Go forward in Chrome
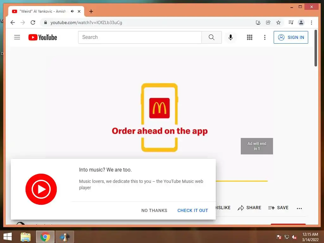324x243 pixels. click(23, 22)
